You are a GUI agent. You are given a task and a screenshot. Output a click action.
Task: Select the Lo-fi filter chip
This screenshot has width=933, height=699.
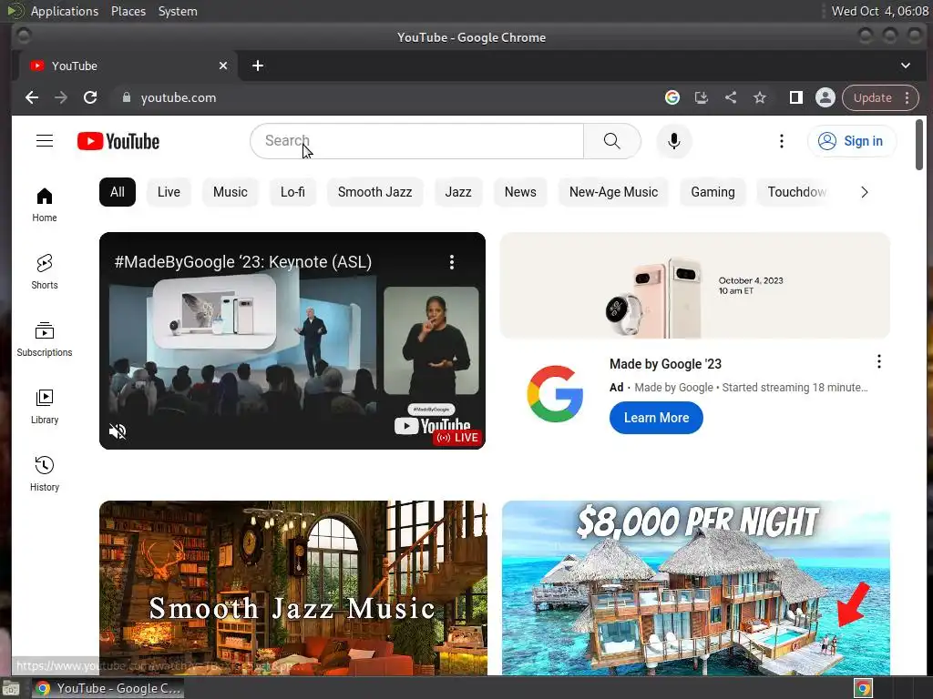[292, 192]
